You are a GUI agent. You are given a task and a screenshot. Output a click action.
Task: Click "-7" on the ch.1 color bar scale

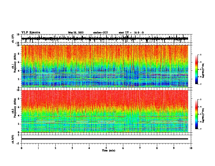coord(200,84)
